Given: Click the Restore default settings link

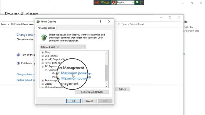Looking at the screenshot, I should [26, 80].
